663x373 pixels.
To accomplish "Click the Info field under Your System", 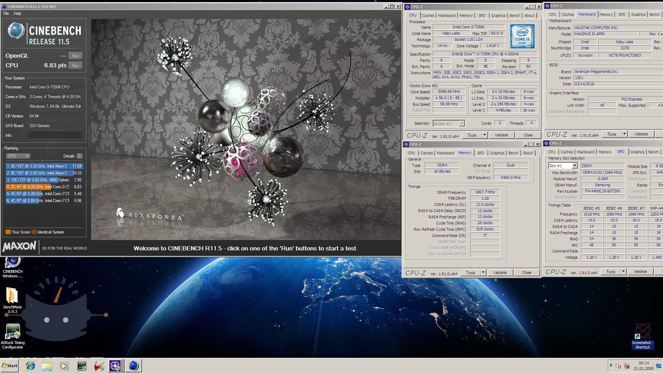I will [x=55, y=135].
